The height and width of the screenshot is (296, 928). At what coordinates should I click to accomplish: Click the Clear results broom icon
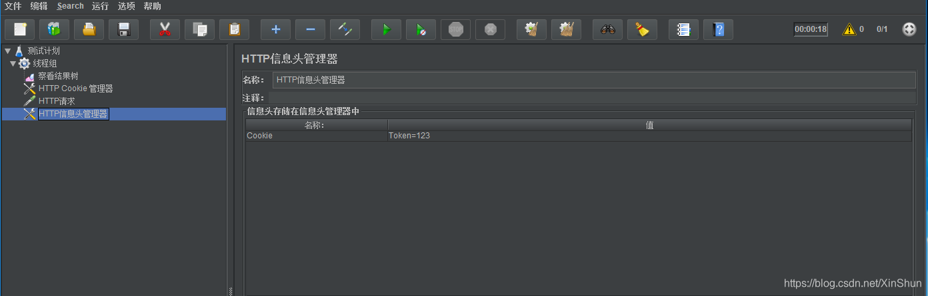[x=531, y=29]
